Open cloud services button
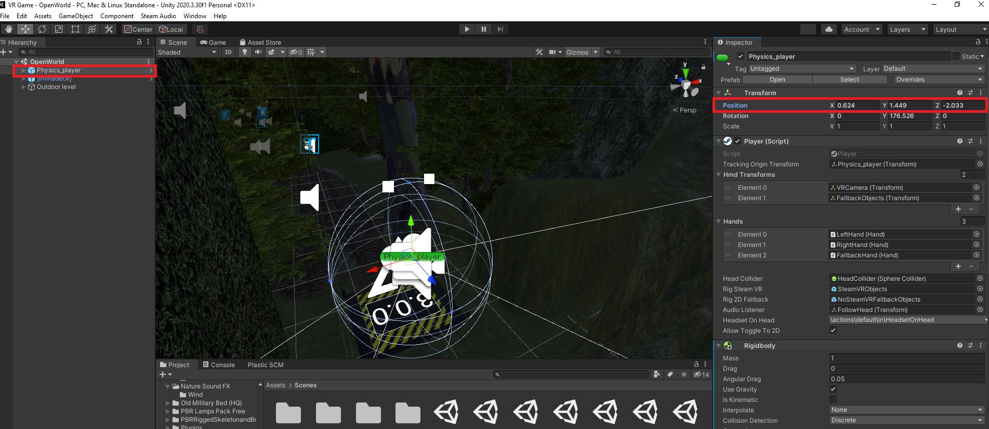The height and width of the screenshot is (429, 989). (829, 29)
